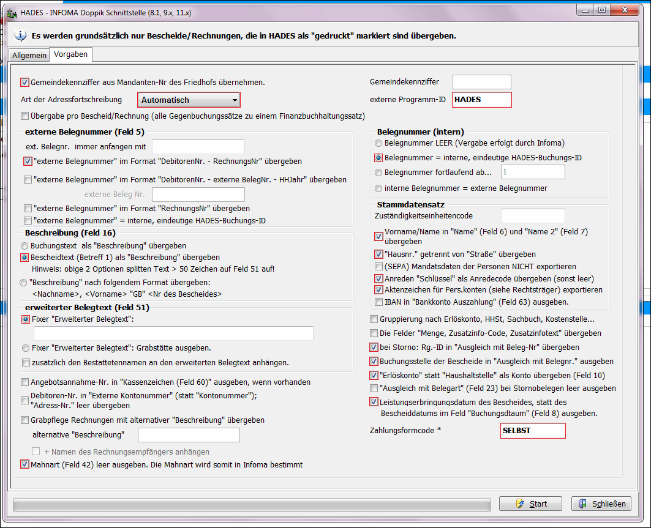The height and width of the screenshot is (528, 651).
Task: Click the blue info icon beside notice text
Action: point(20,35)
